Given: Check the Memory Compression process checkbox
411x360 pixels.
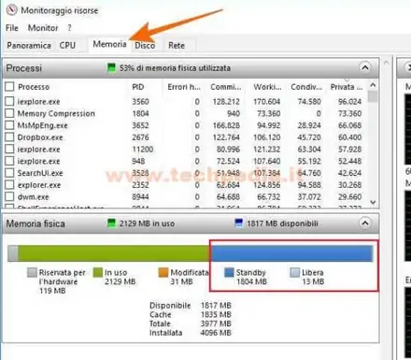Looking at the screenshot, I should (9, 113).
